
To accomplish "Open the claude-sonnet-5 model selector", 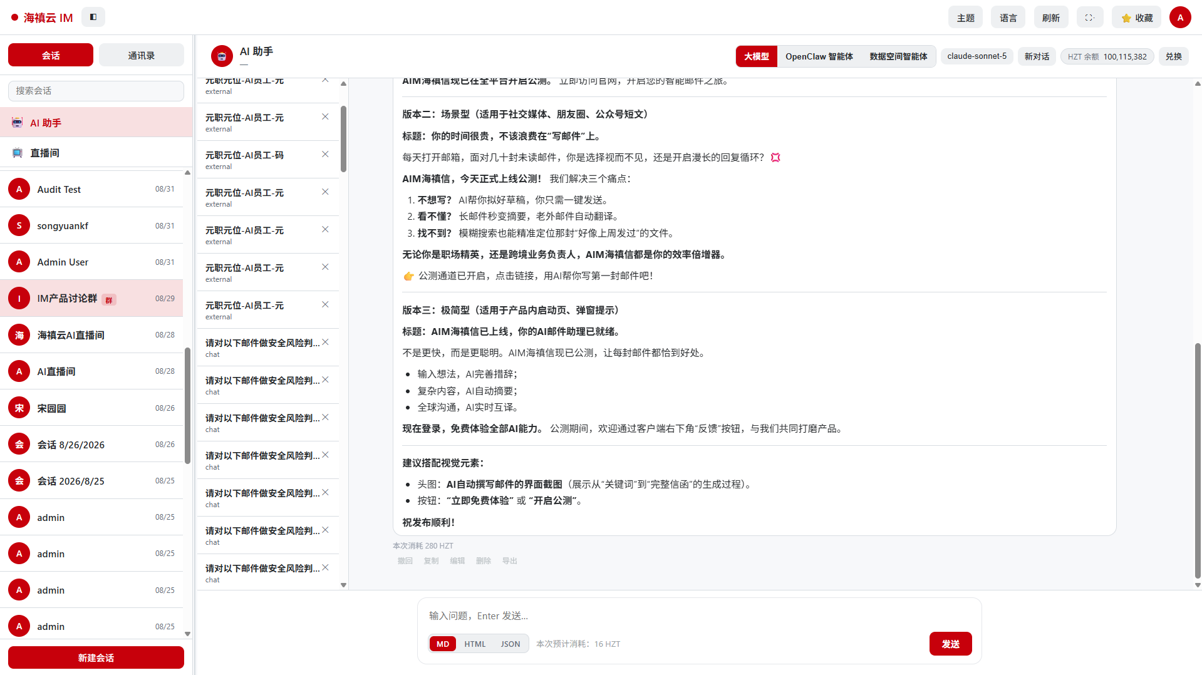I will 977,56.
